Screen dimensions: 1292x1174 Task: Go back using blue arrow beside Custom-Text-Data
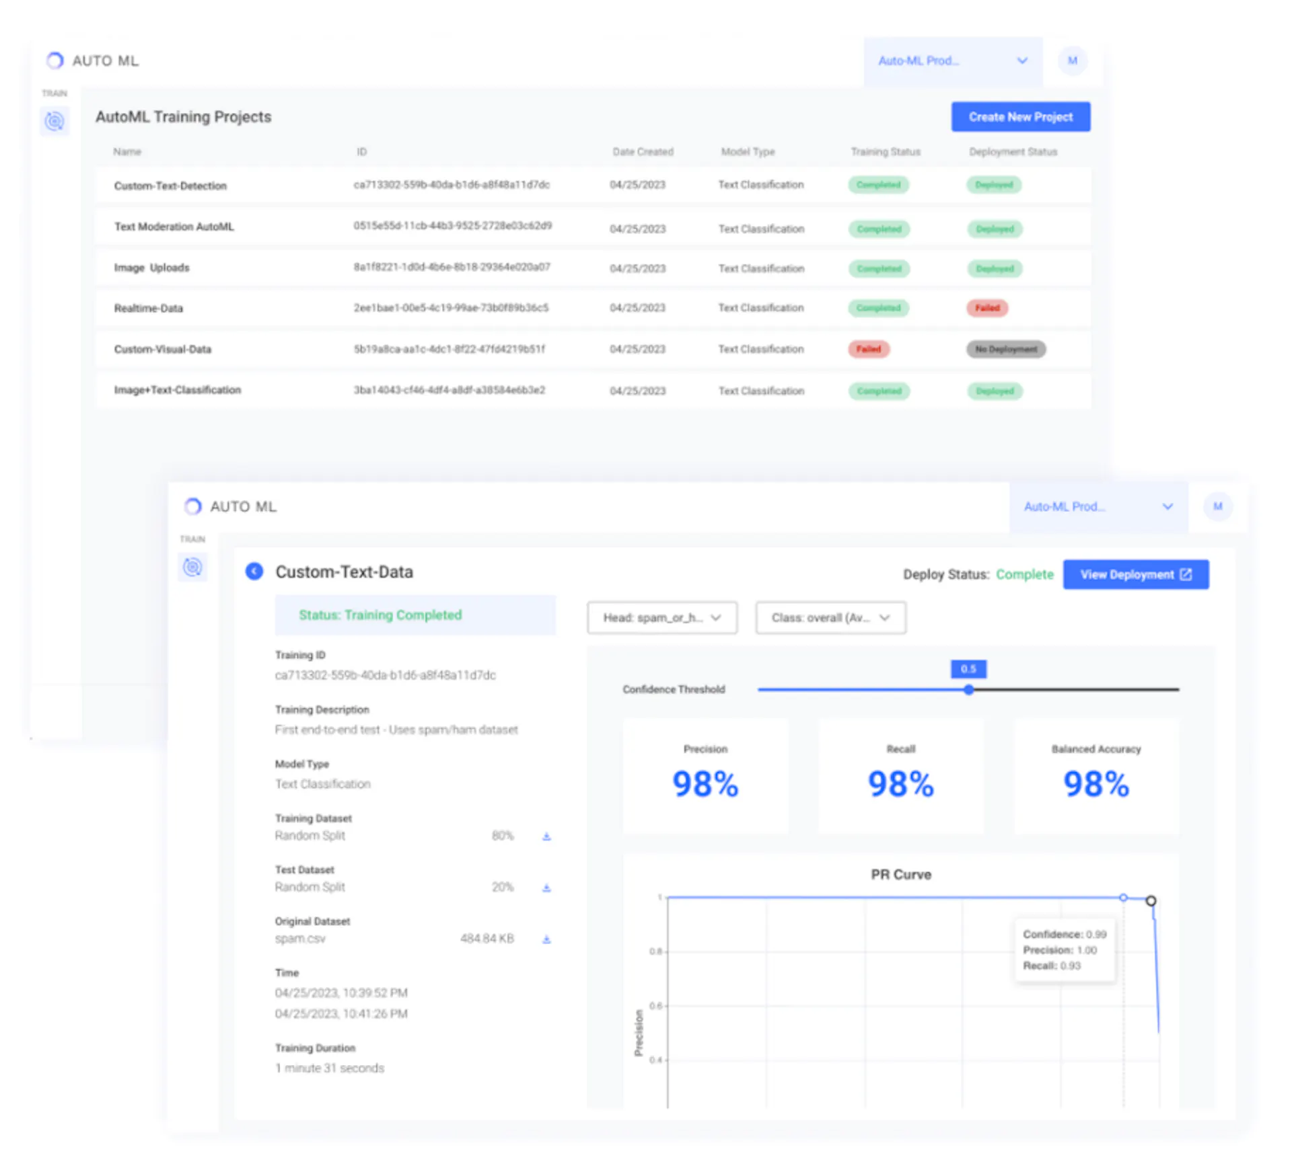[254, 572]
